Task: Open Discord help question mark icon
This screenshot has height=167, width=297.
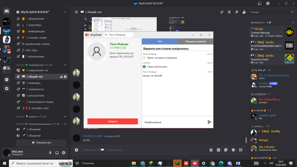Action: [x=268, y=3]
